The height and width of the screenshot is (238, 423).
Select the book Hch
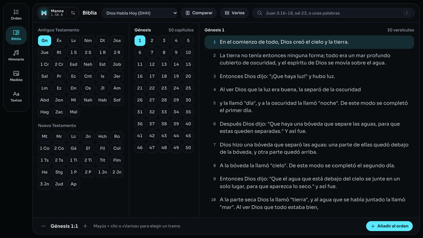tap(102, 136)
